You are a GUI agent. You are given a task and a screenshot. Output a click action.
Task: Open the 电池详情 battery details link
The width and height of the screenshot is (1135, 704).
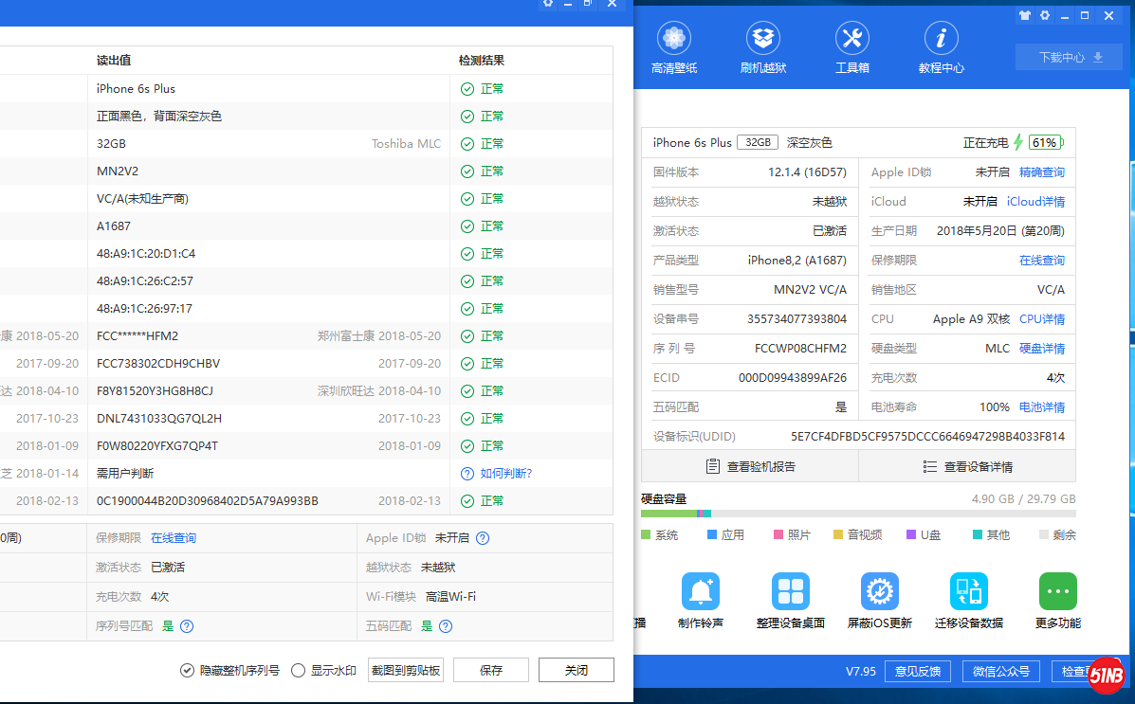(x=1041, y=407)
